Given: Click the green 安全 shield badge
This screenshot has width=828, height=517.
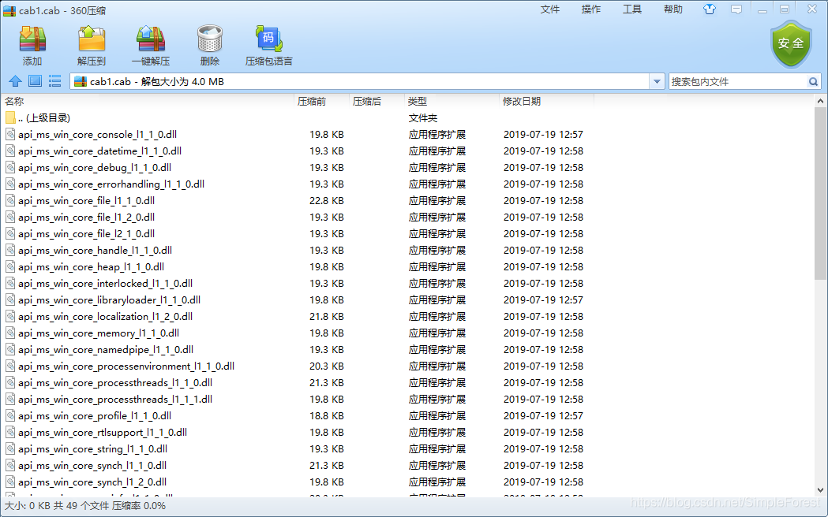Looking at the screenshot, I should (791, 44).
